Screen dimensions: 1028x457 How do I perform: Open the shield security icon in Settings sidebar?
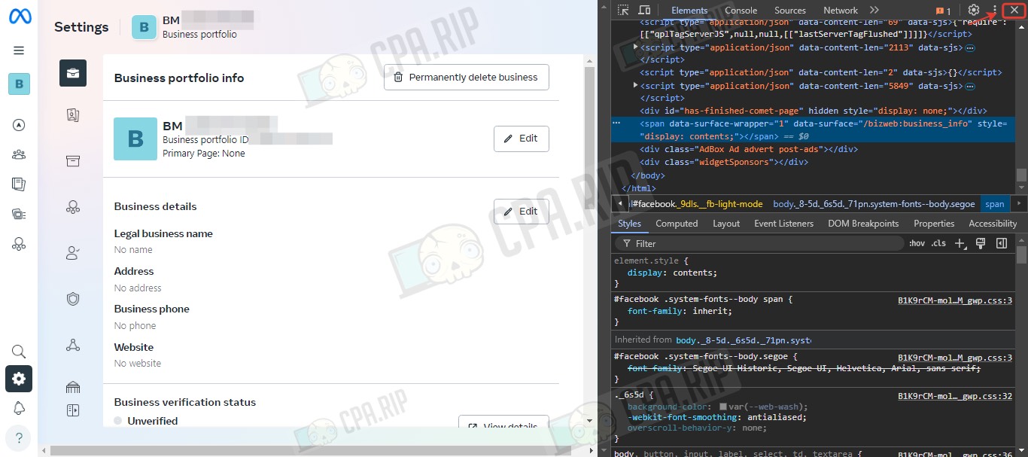(73, 299)
